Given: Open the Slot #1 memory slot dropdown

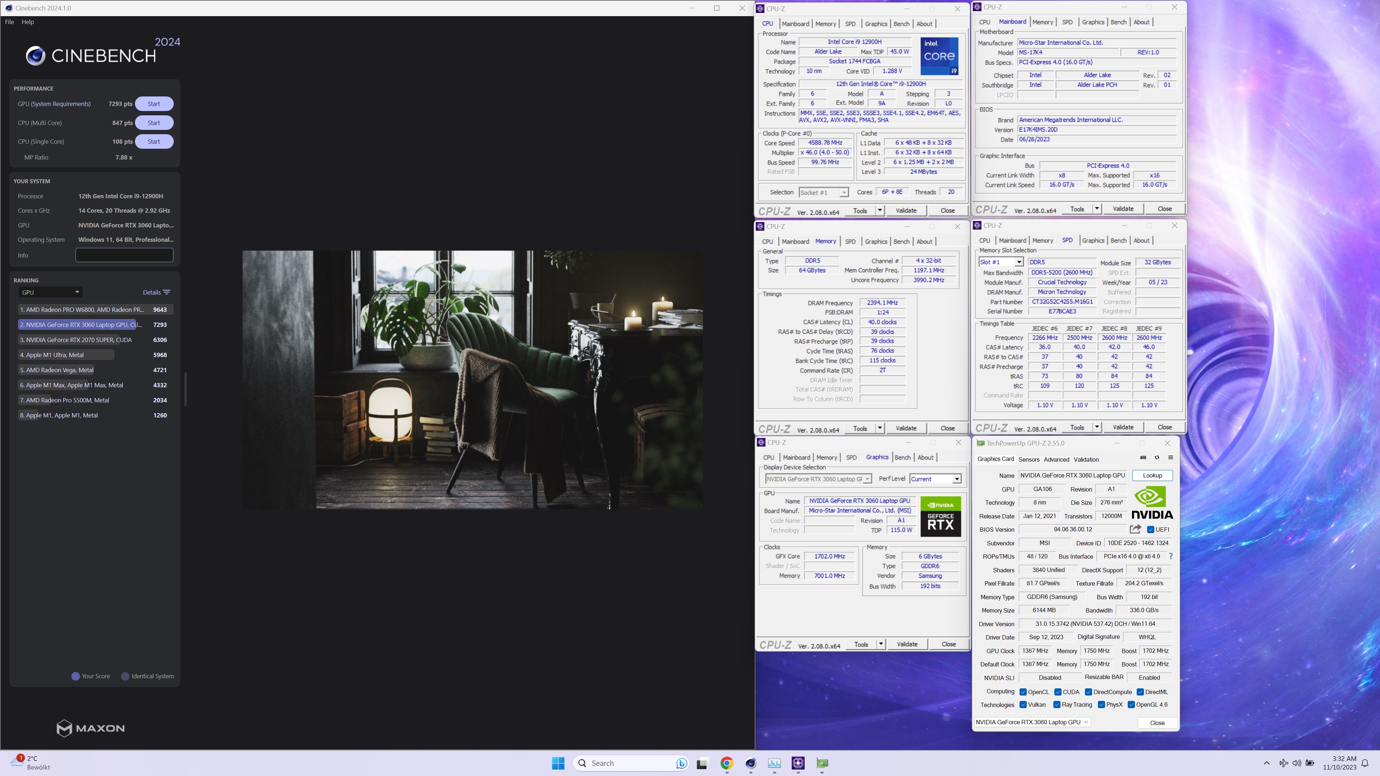Looking at the screenshot, I should point(1001,262).
